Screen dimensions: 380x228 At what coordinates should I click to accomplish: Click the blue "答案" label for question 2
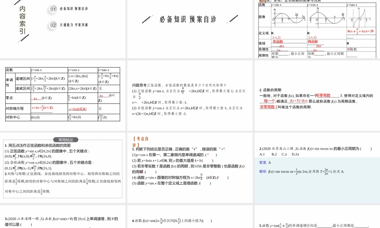pos(262,163)
